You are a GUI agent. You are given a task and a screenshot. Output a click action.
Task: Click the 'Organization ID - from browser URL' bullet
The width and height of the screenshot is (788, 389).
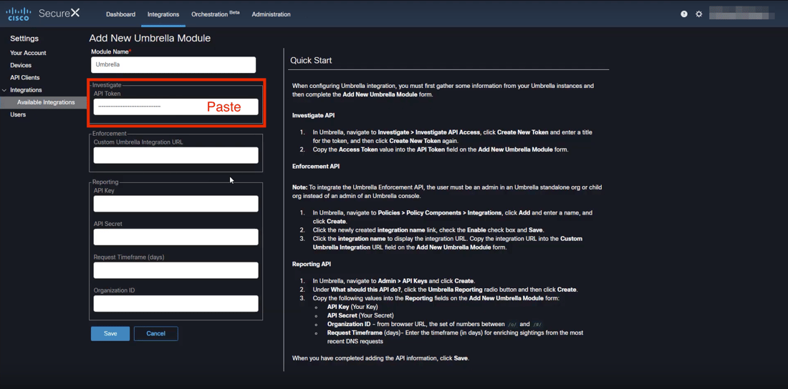coord(433,324)
